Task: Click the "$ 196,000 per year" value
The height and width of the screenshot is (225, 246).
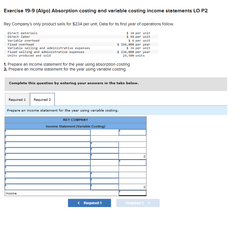Action: point(134,45)
